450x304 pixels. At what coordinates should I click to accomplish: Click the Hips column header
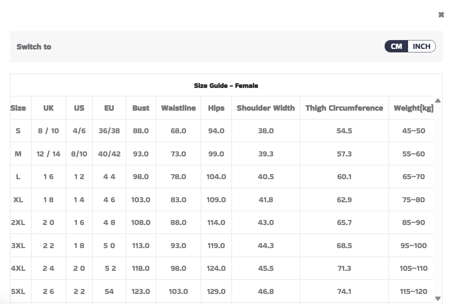(x=216, y=108)
